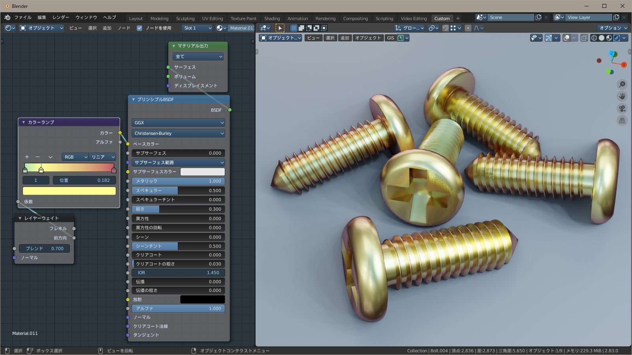Open the GGX distribution dropdown
The width and height of the screenshot is (632, 355).
coord(178,123)
